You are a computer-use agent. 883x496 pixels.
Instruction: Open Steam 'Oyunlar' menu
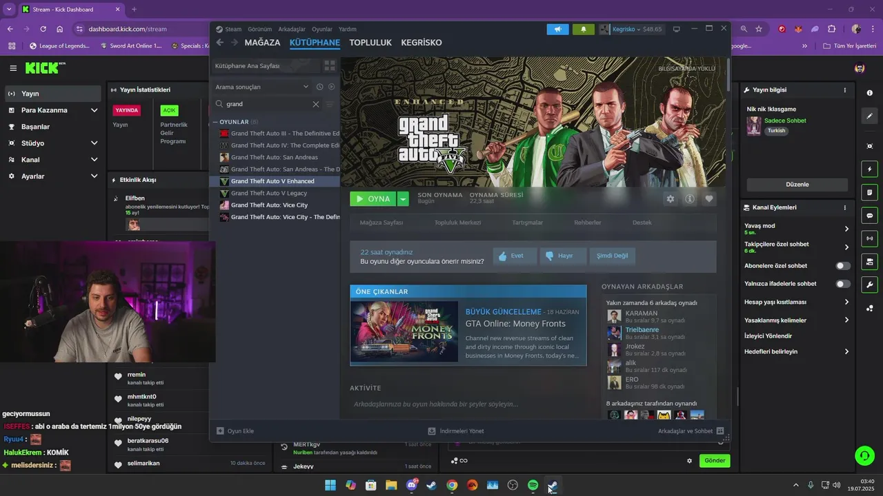click(322, 29)
